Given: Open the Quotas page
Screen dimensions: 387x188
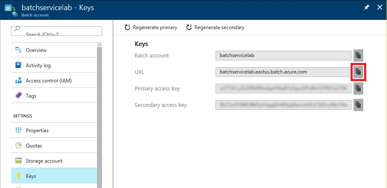Looking at the screenshot, I should tap(54, 146).
